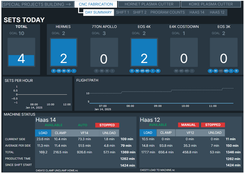Select the VF12 stage button
The height and width of the screenshot is (173, 244).
190,133
